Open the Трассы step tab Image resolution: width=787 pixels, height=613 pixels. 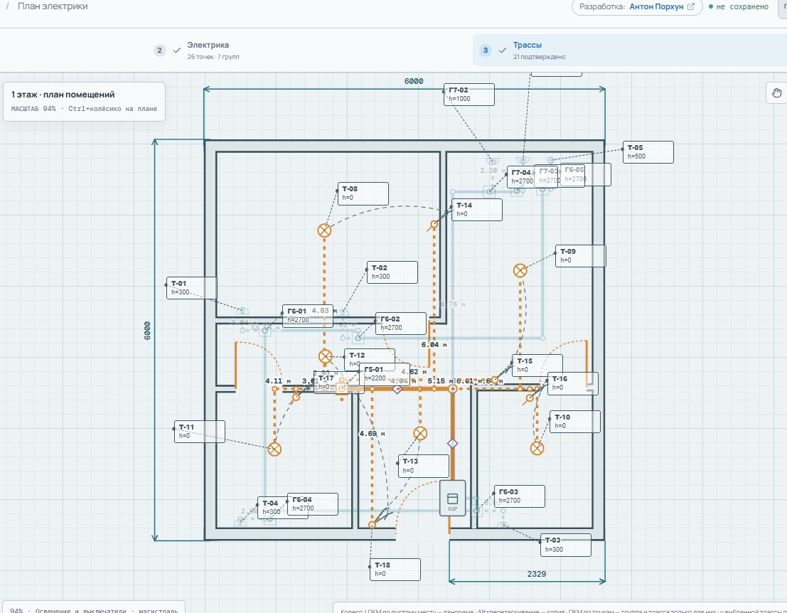pyautogui.click(x=630, y=50)
